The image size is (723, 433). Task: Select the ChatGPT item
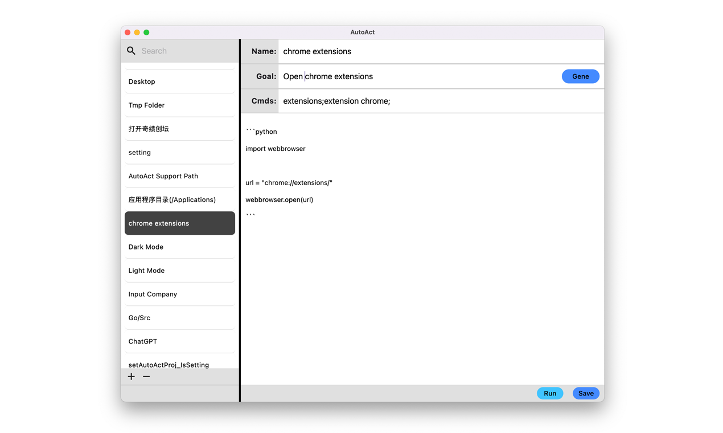(180, 341)
